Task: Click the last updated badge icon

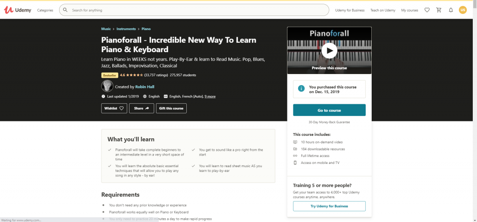Action: click(103, 96)
